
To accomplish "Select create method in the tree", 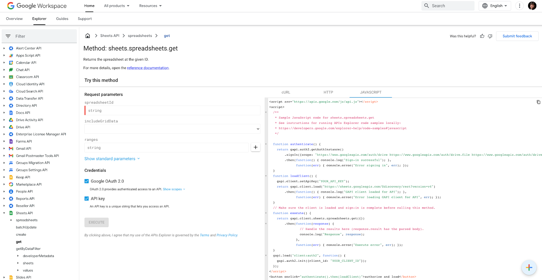I will point(21,235).
